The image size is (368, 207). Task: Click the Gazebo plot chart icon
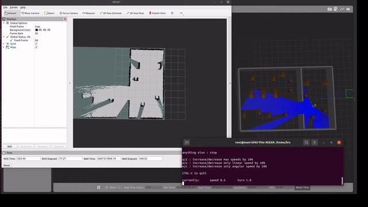(x=342, y=9)
